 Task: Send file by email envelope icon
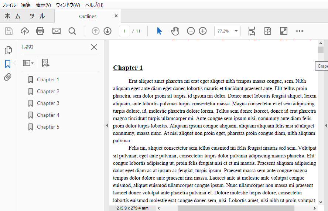pos(56,31)
